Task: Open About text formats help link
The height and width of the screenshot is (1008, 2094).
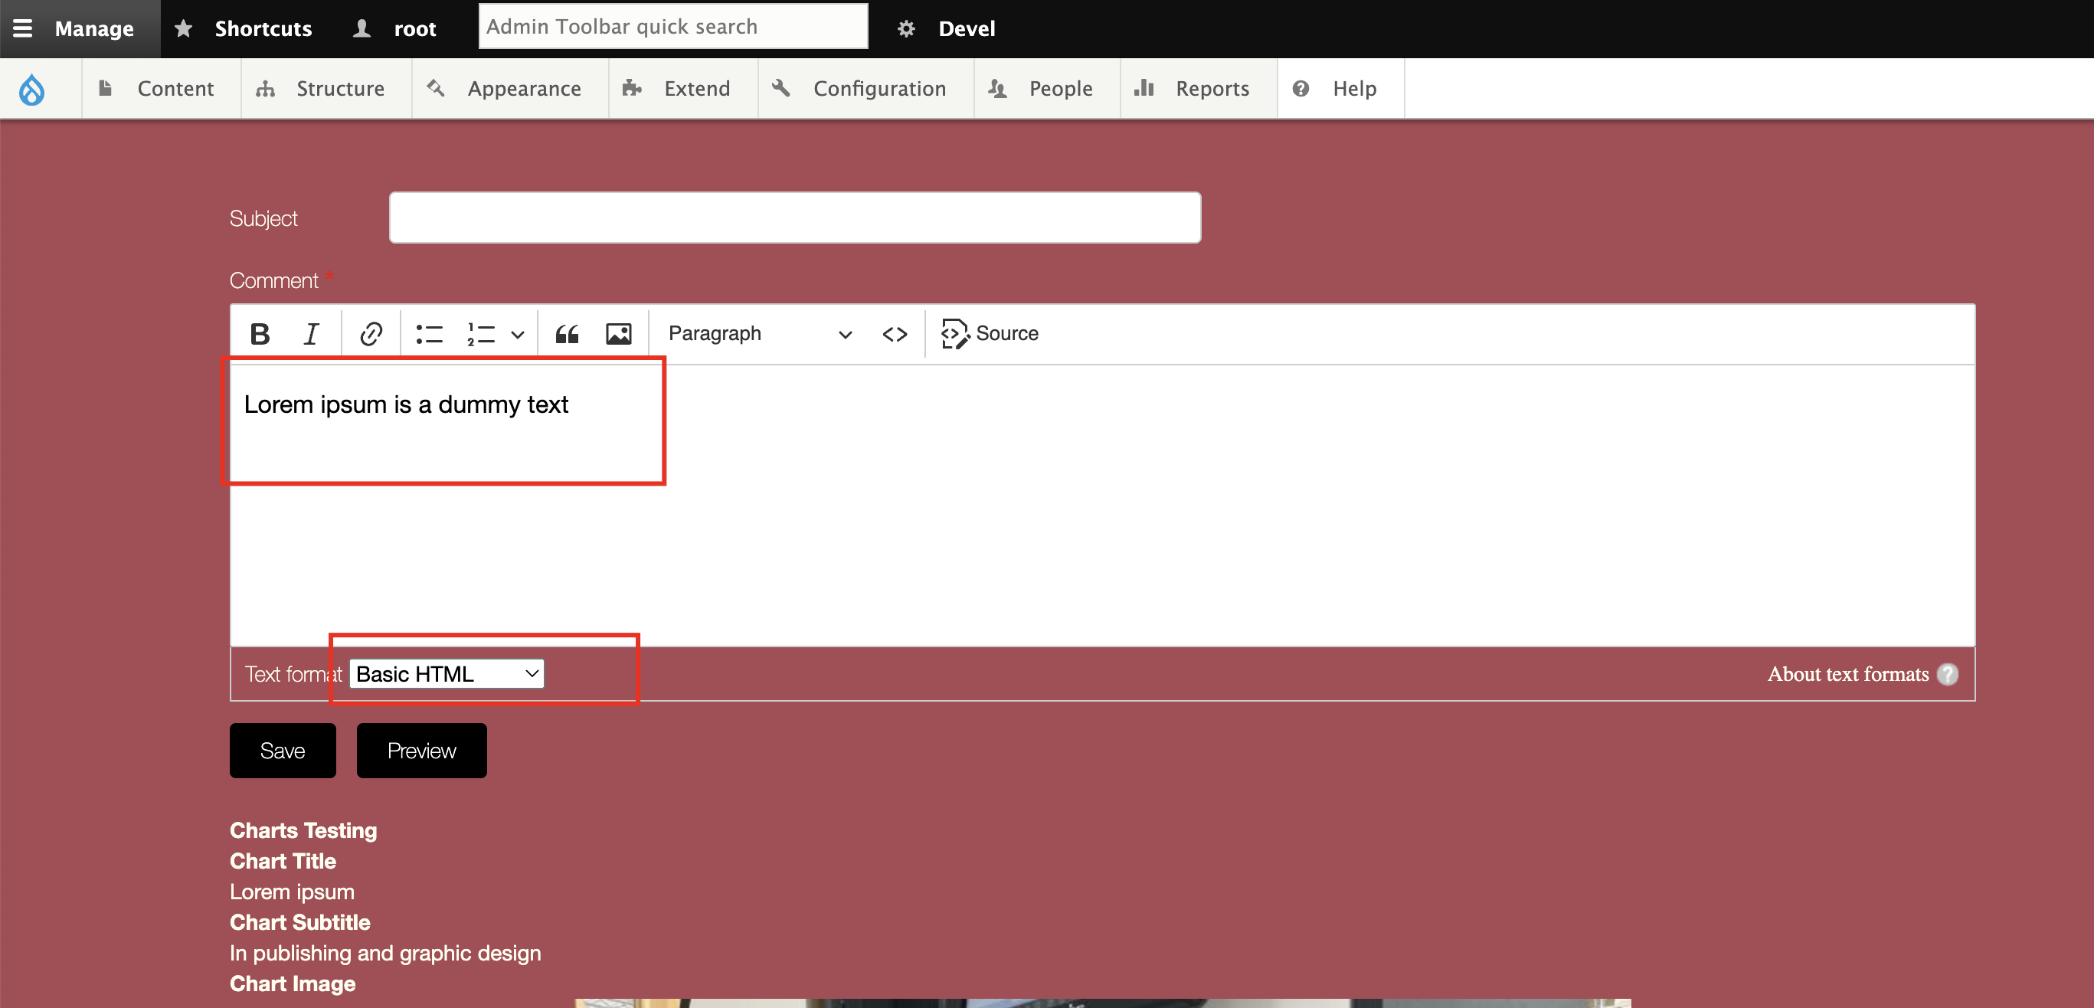Action: click(1847, 673)
